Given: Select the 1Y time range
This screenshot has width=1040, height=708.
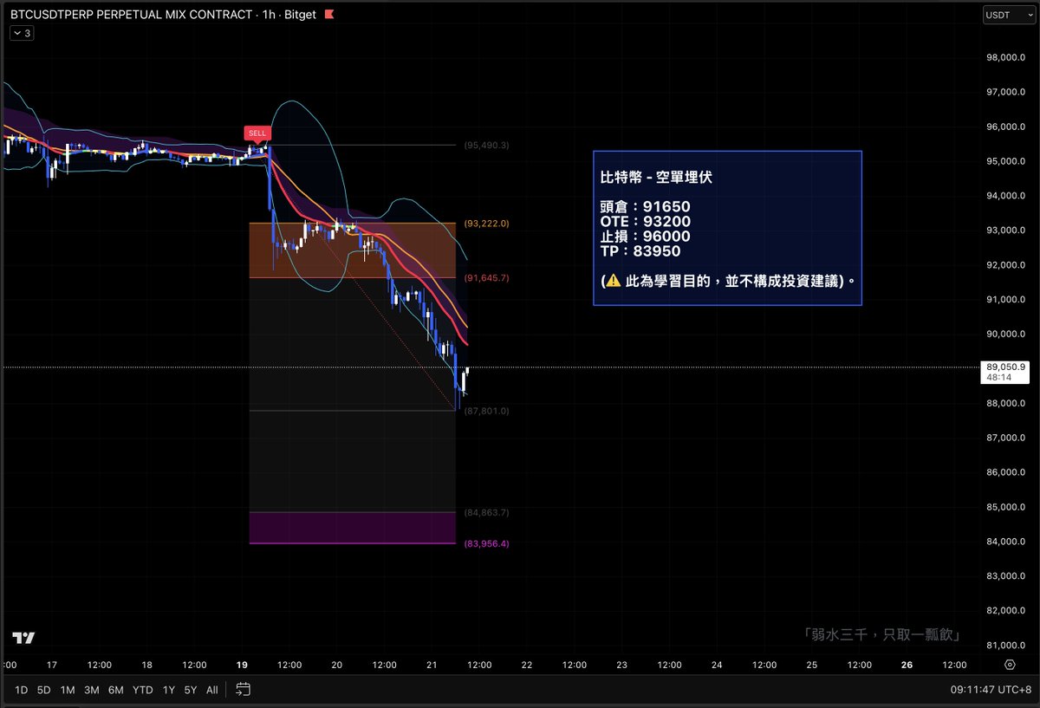Looking at the screenshot, I should [169, 690].
